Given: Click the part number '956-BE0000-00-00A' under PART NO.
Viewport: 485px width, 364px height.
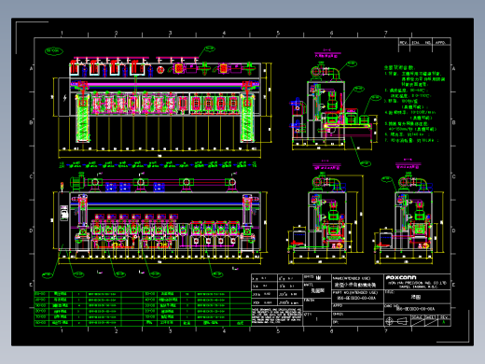Looking at the screenshot, I should 356,298.
